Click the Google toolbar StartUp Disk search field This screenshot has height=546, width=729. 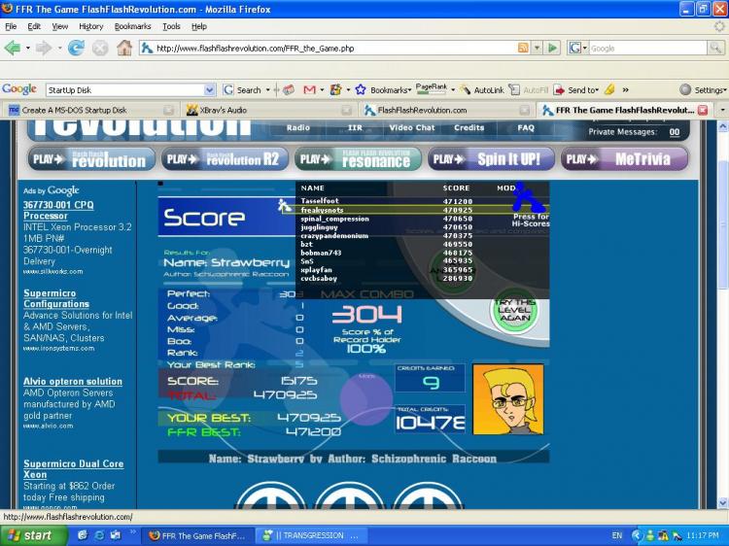125,89
